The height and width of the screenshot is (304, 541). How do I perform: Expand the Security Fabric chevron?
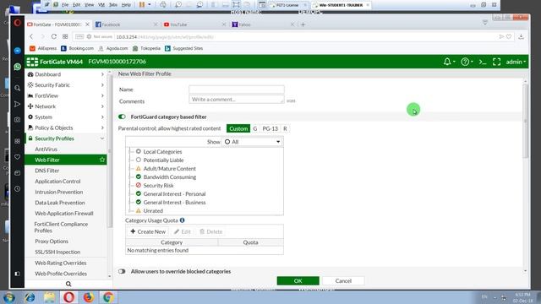pyautogui.click(x=102, y=84)
